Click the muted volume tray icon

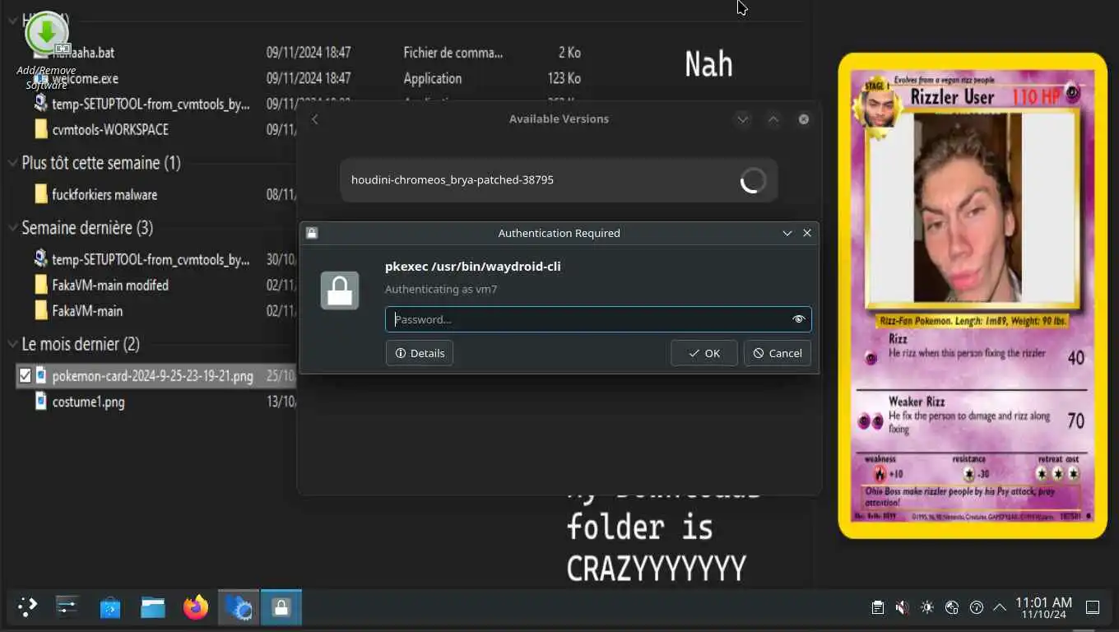(x=903, y=607)
